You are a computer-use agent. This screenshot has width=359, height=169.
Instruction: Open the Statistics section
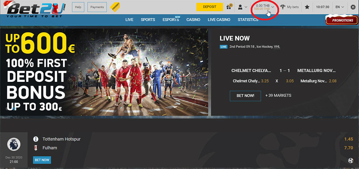click(248, 20)
